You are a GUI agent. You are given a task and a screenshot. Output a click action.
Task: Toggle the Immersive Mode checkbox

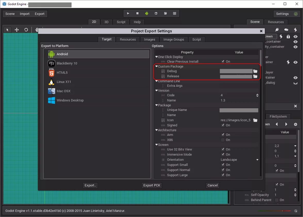pyautogui.click(x=223, y=155)
